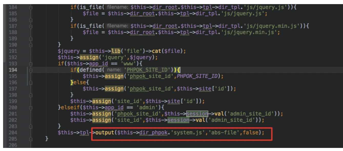Screen dimensions: 343x151
Task: Place cursor on 'output' method in line 204
Action: pyautogui.click(x=104, y=133)
